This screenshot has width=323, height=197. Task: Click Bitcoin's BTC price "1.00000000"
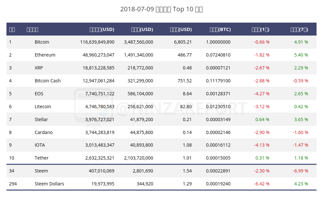coord(218,42)
